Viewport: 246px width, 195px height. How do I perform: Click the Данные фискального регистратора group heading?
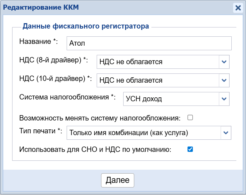86,26
